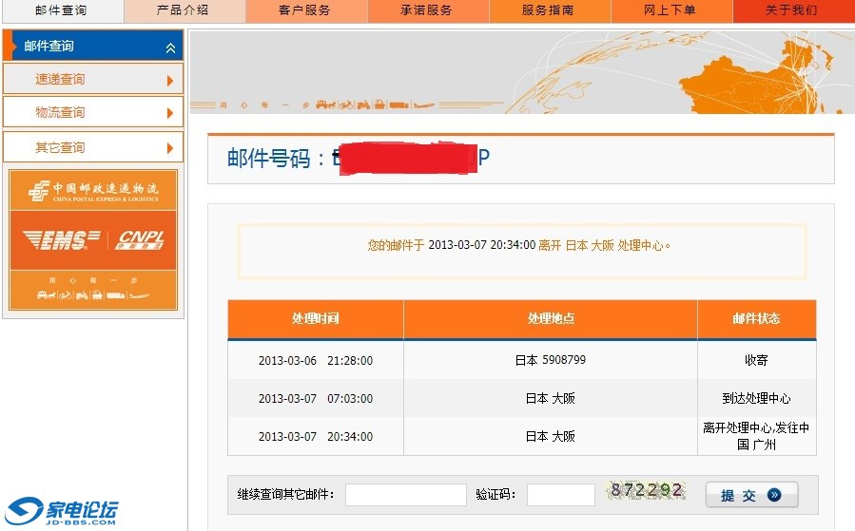Visit the 关于我们 navigation tab
The height and width of the screenshot is (531, 855).
[792, 10]
